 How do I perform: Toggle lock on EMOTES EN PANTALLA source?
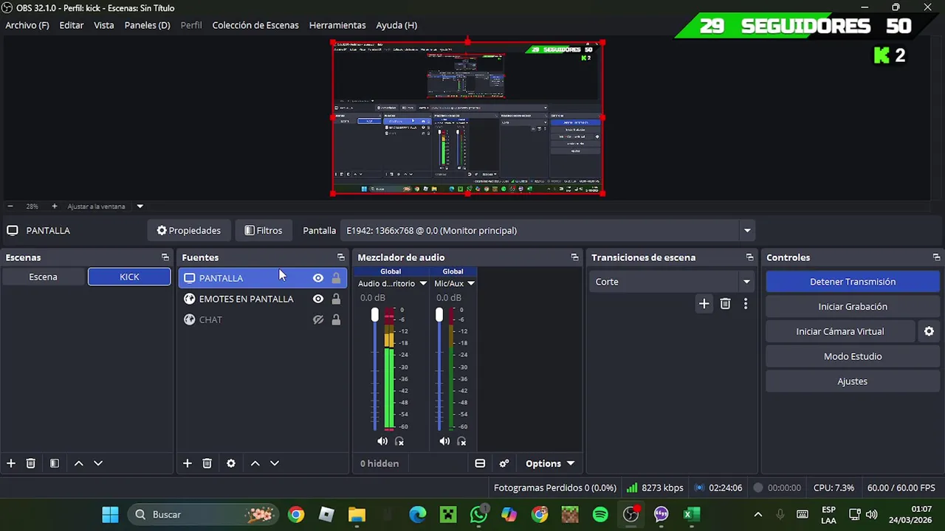(336, 299)
